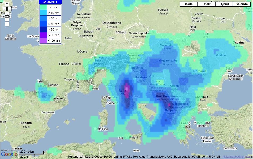Viewport: 253px width, 159px height.
Task: Switch to Karte map view
Action: point(188,4)
